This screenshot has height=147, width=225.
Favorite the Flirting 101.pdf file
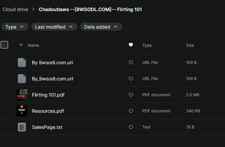(131, 95)
